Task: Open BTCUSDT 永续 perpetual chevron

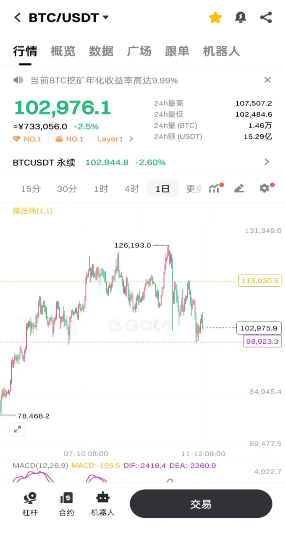Action: [267, 162]
